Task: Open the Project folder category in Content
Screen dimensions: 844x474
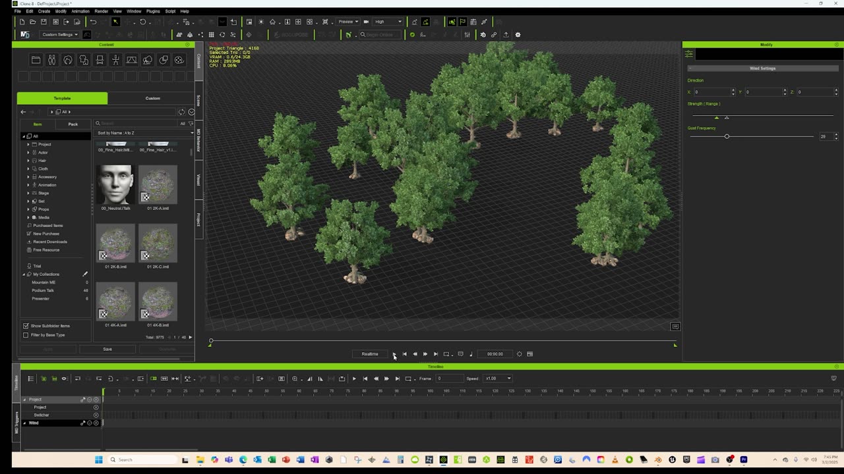Action: tap(36, 60)
